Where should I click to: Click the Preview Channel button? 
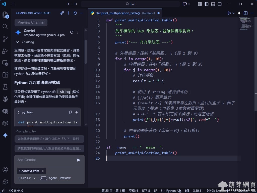point(31,22)
